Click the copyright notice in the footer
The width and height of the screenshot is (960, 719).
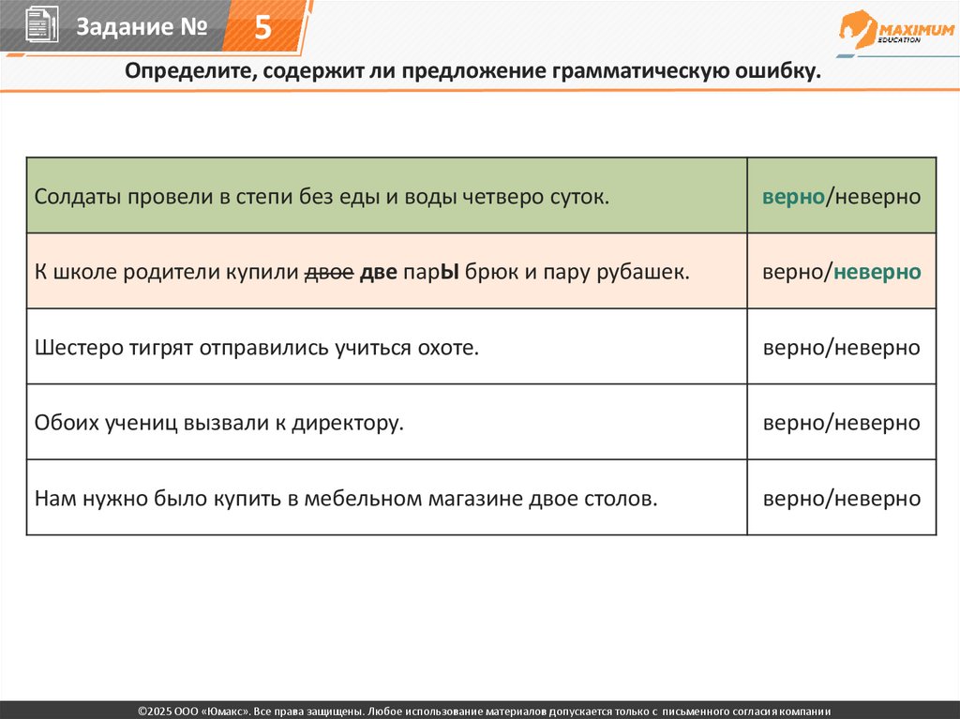pos(485,712)
